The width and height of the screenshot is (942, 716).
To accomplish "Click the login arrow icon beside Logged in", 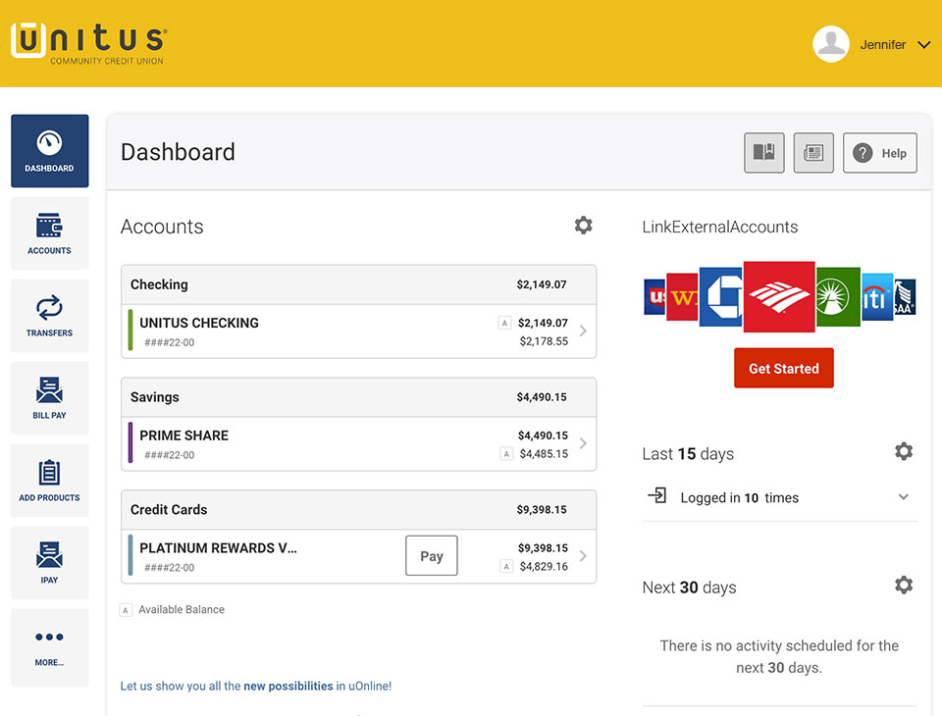I will [x=657, y=495].
